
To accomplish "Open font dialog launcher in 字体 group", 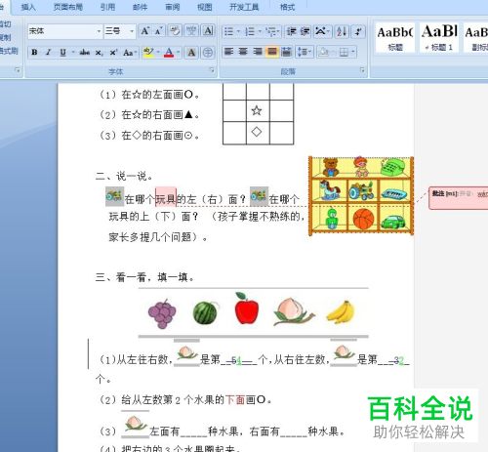I will click(212, 70).
